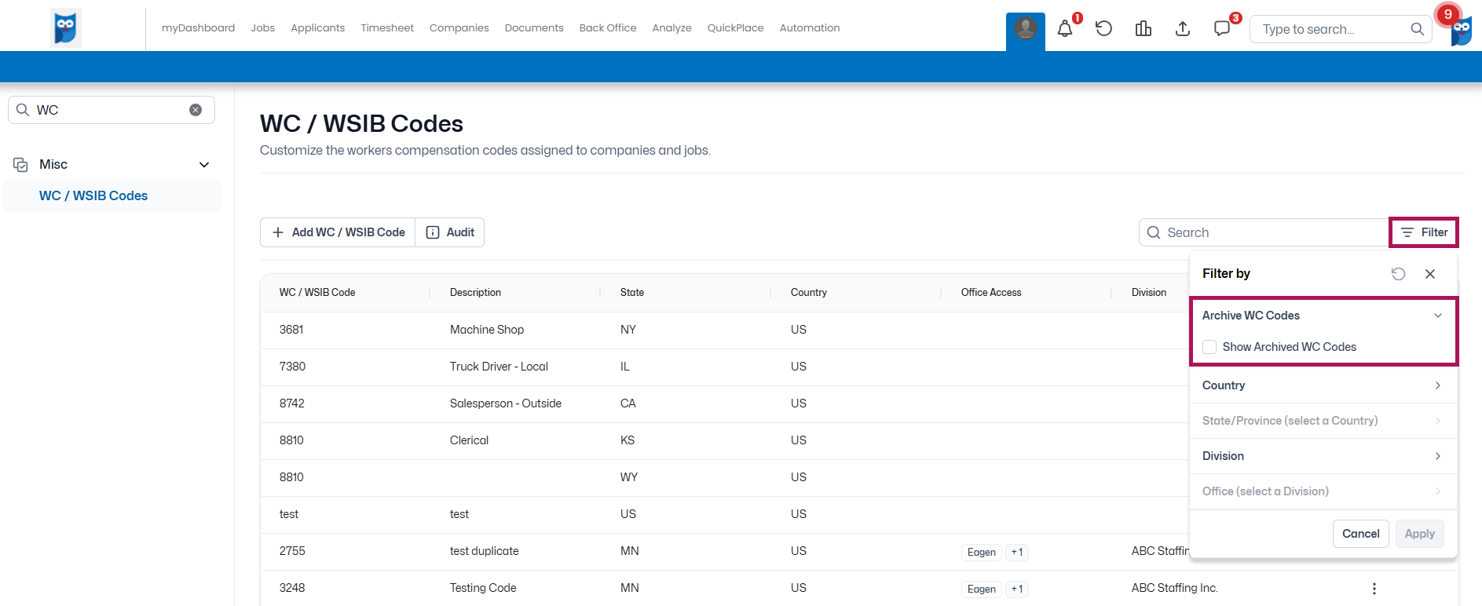Collapse the Misc sidebar group
The image size is (1482, 606).
pos(204,165)
